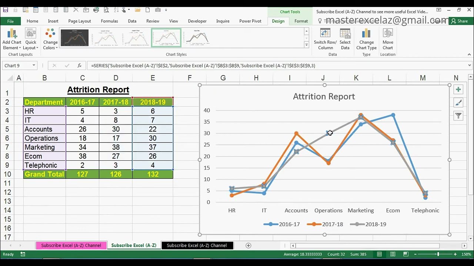Click the email attachment paperclip icon
The width and height of the screenshot is (474, 266).
point(86,10)
